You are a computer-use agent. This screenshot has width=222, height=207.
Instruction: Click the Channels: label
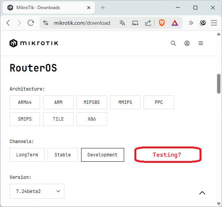click(22, 141)
